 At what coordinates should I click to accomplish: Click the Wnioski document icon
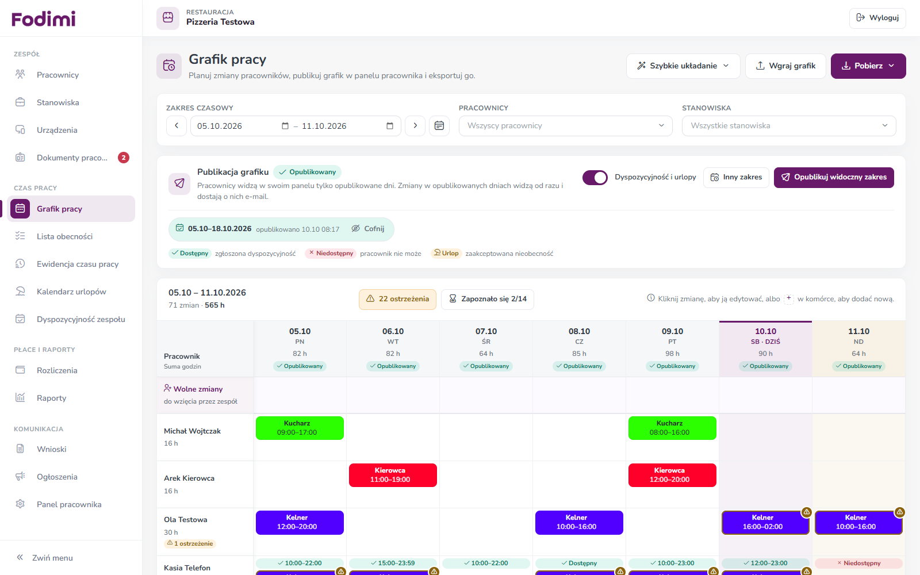pyautogui.click(x=20, y=449)
